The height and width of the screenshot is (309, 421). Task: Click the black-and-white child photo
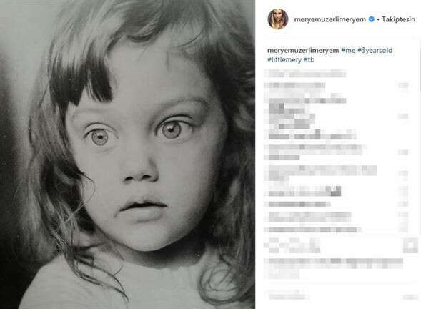127,154
